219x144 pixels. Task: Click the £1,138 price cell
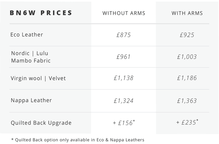pos(124,78)
